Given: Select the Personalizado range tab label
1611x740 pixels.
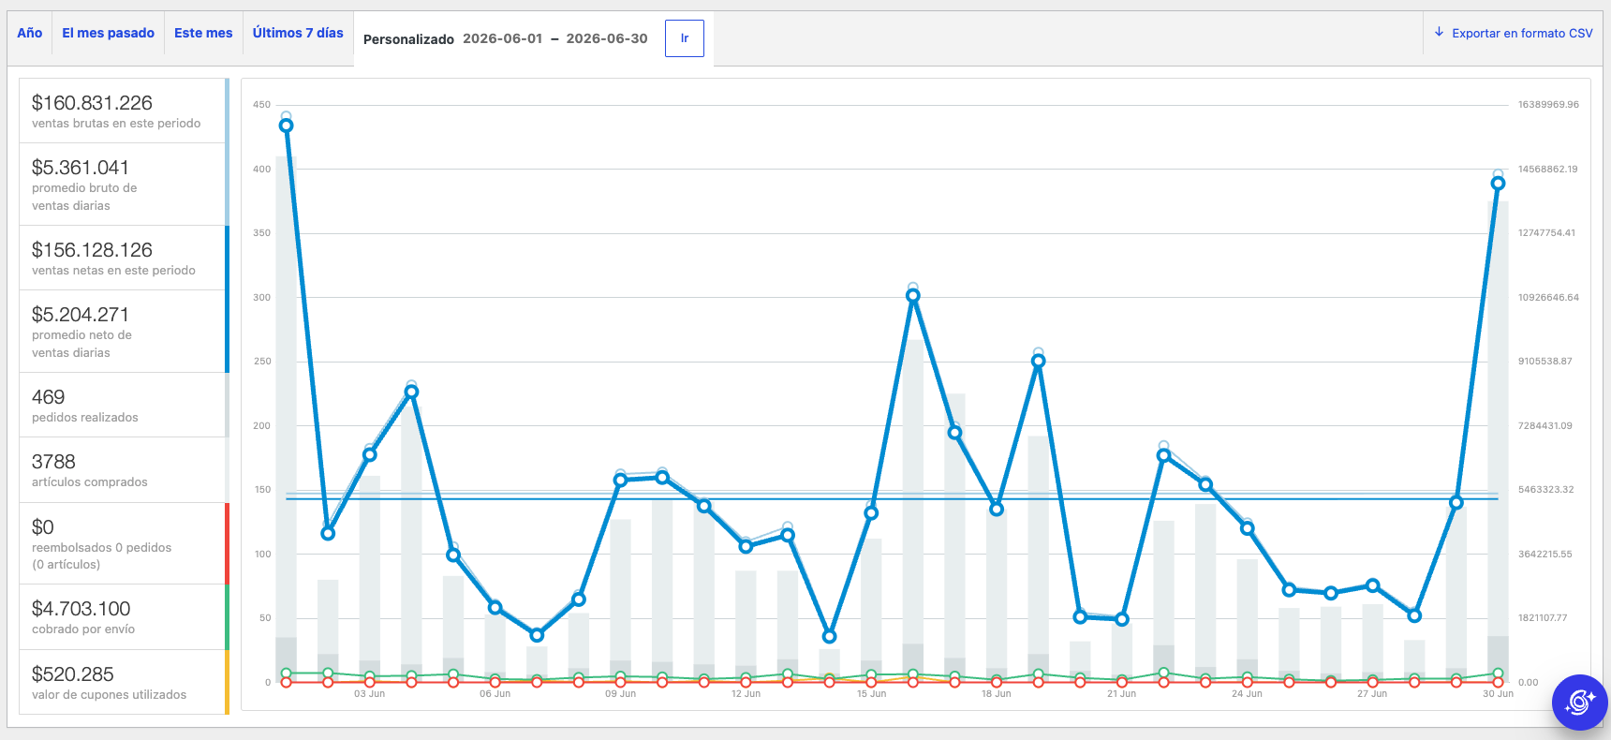Looking at the screenshot, I should [408, 39].
